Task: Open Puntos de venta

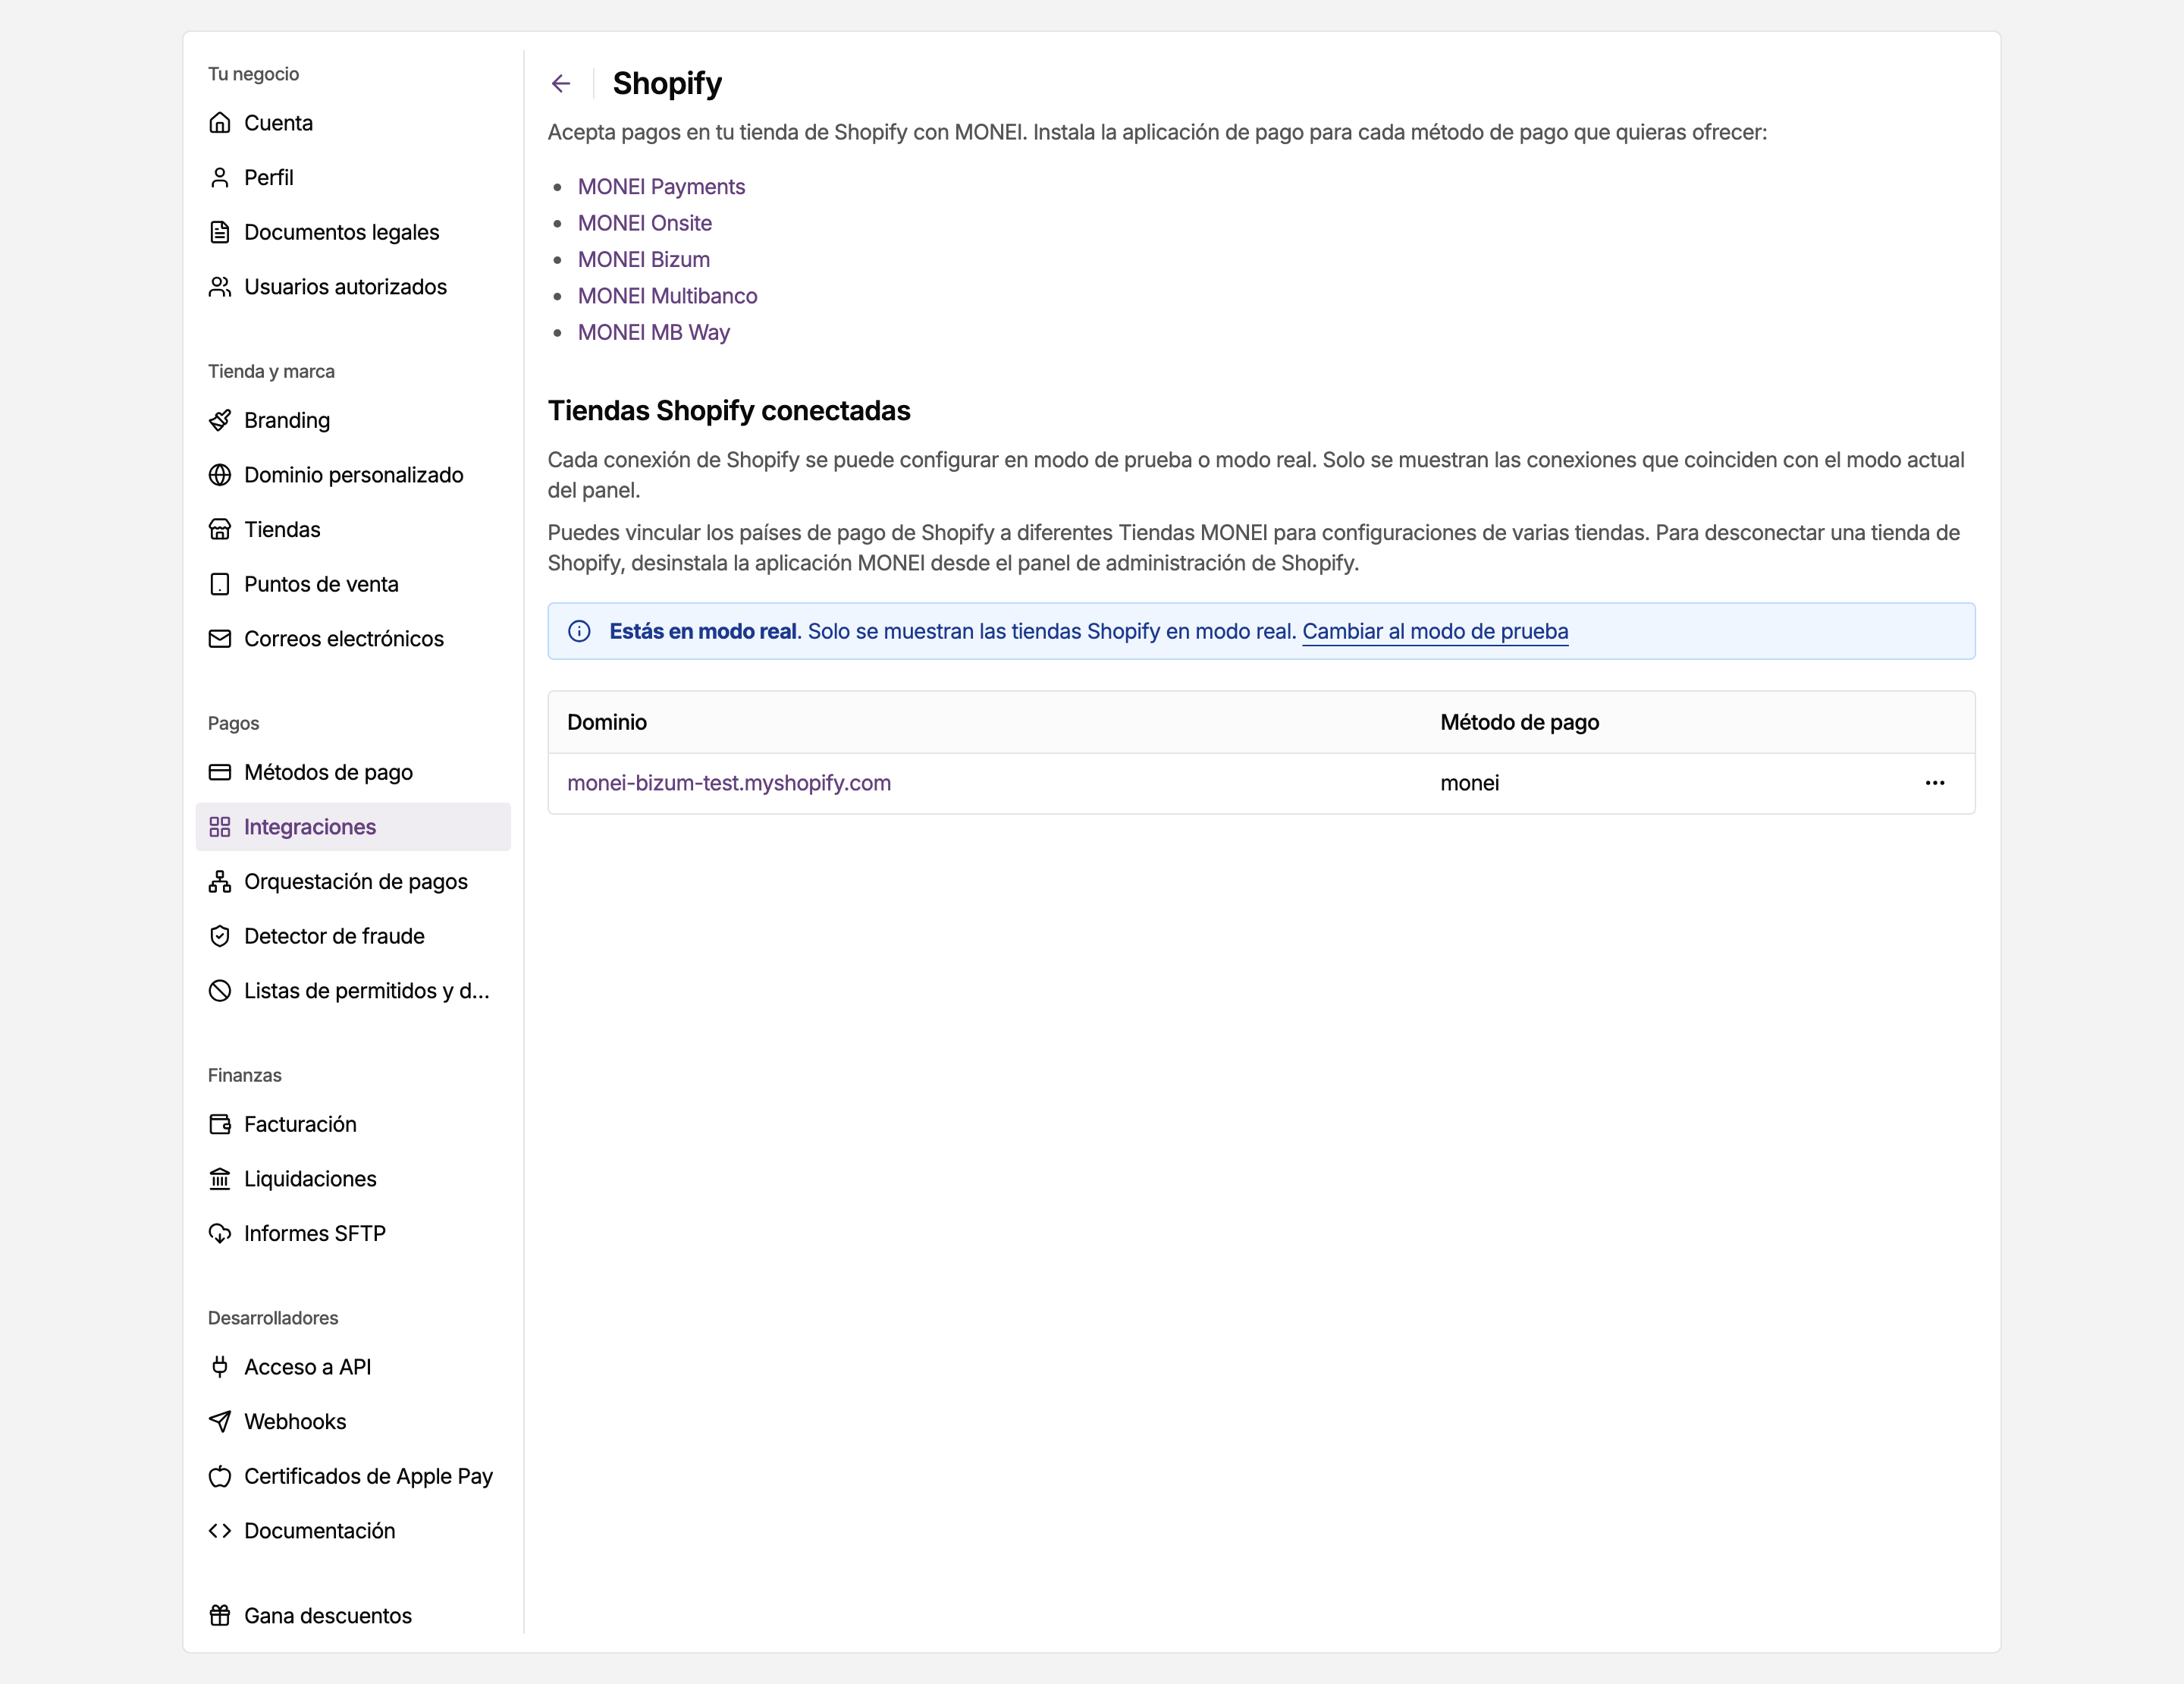Action: point(353,584)
